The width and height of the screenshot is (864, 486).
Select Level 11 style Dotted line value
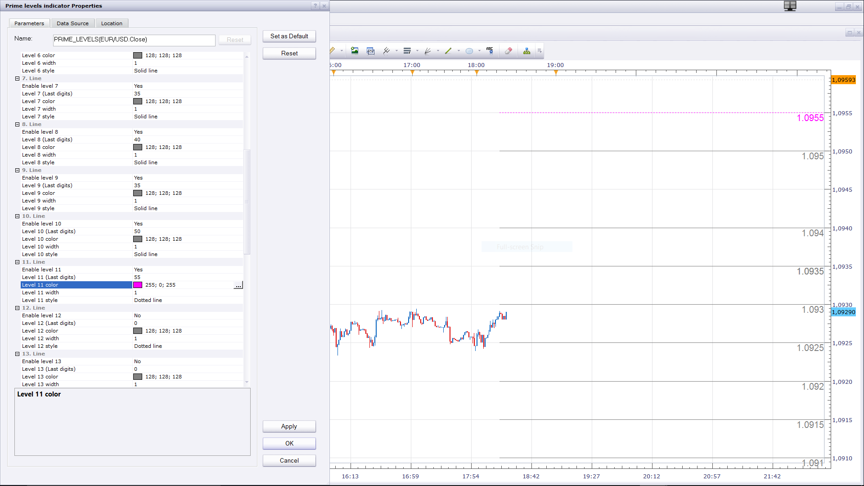148,300
